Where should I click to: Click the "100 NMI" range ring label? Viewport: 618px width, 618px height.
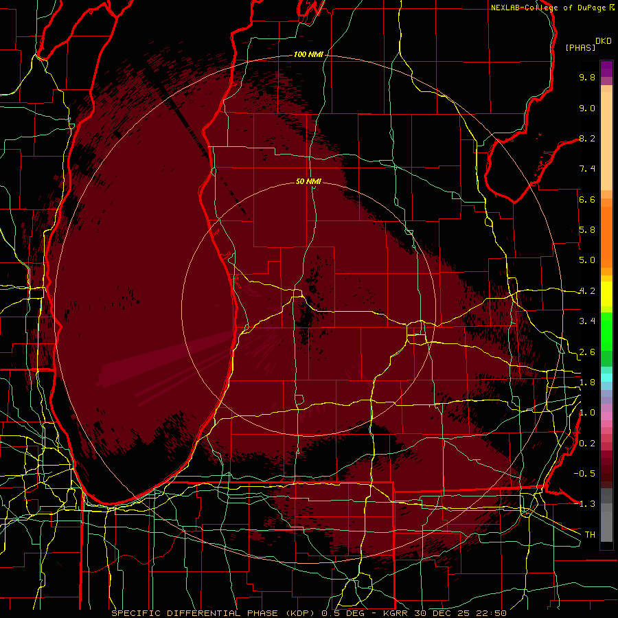coord(308,54)
